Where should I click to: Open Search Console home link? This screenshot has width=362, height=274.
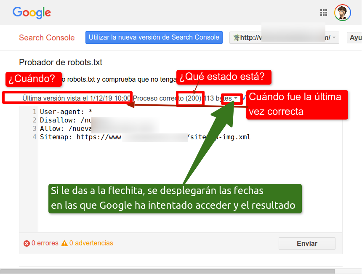[47, 37]
